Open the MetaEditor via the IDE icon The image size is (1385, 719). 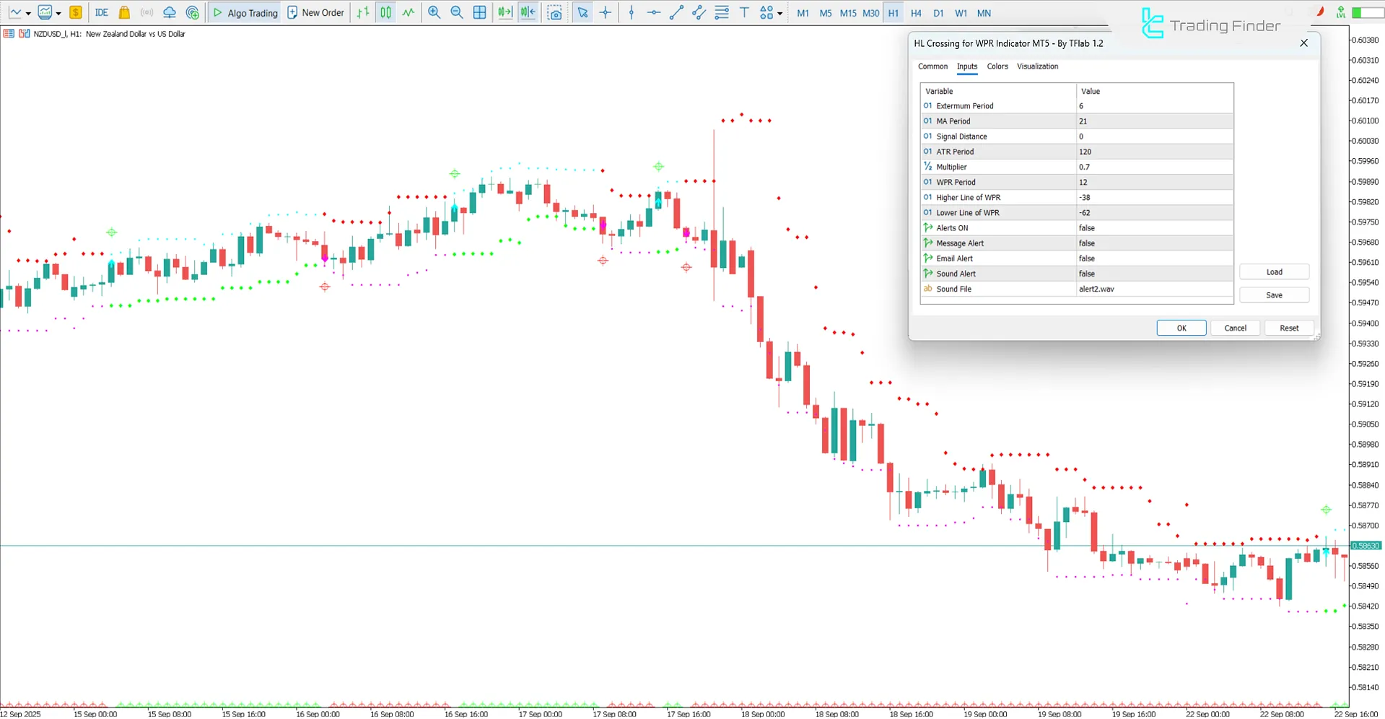coord(101,12)
